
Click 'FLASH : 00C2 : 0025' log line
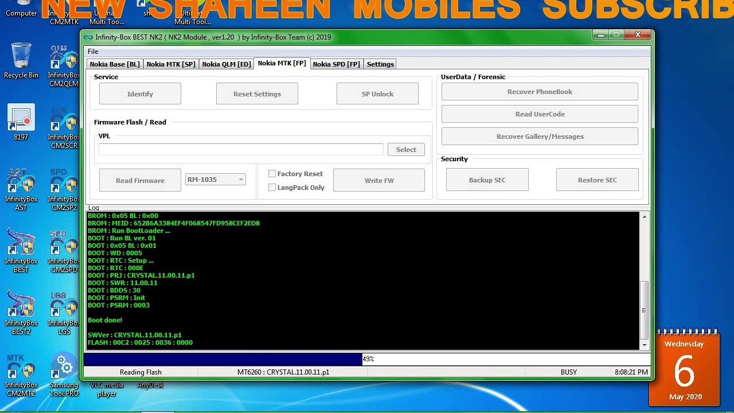click(x=140, y=342)
